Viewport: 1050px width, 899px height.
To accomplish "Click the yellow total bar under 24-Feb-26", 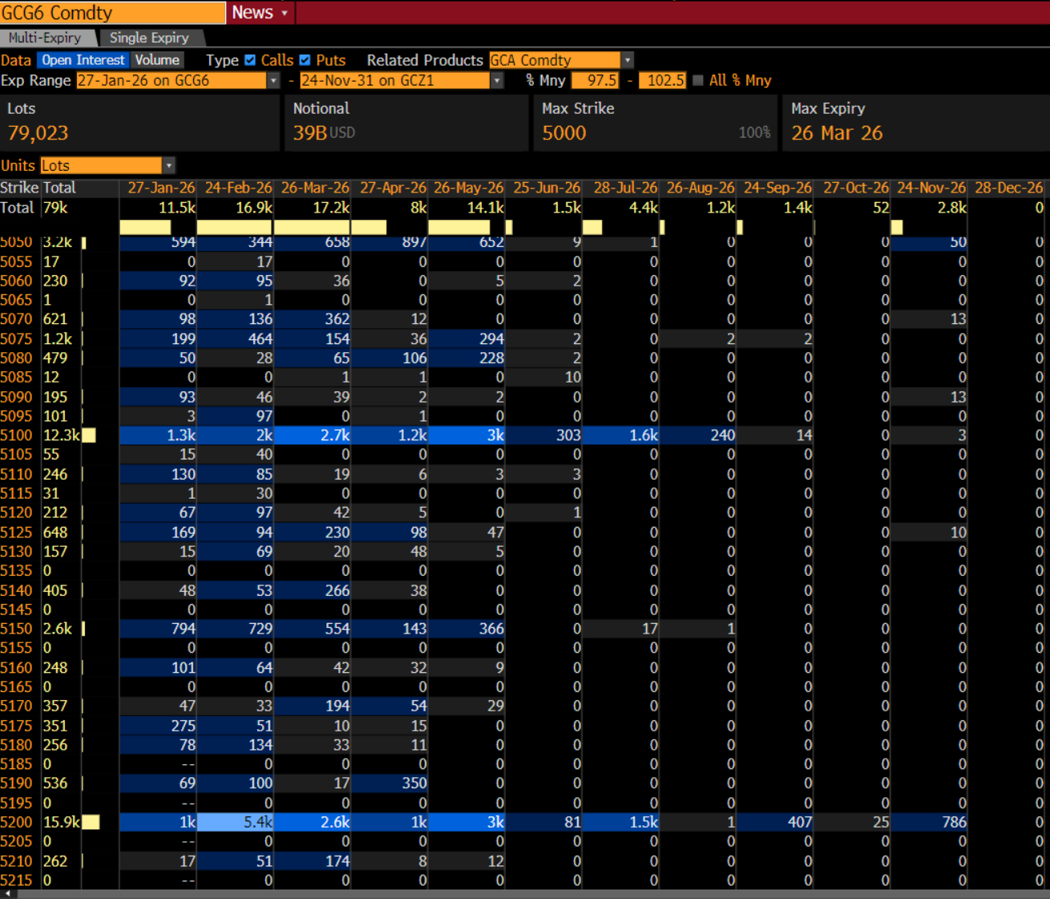I will pyautogui.click(x=234, y=228).
